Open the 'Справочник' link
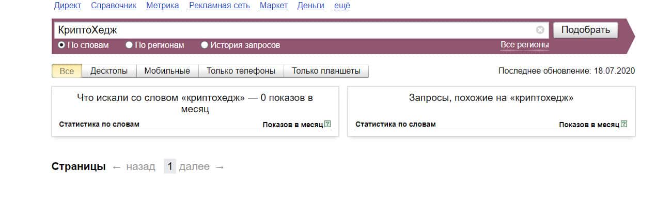The width and height of the screenshot is (672, 208). [114, 6]
